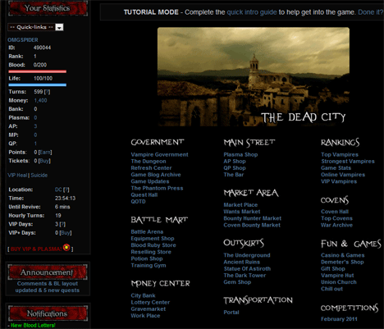Click the red Blood progress bar
The width and height of the screenshot is (384, 329).
[x=38, y=71]
